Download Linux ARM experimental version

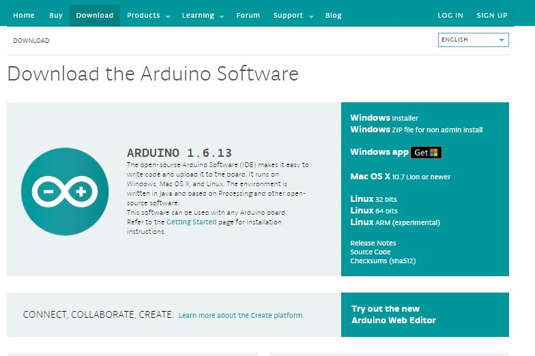point(395,222)
